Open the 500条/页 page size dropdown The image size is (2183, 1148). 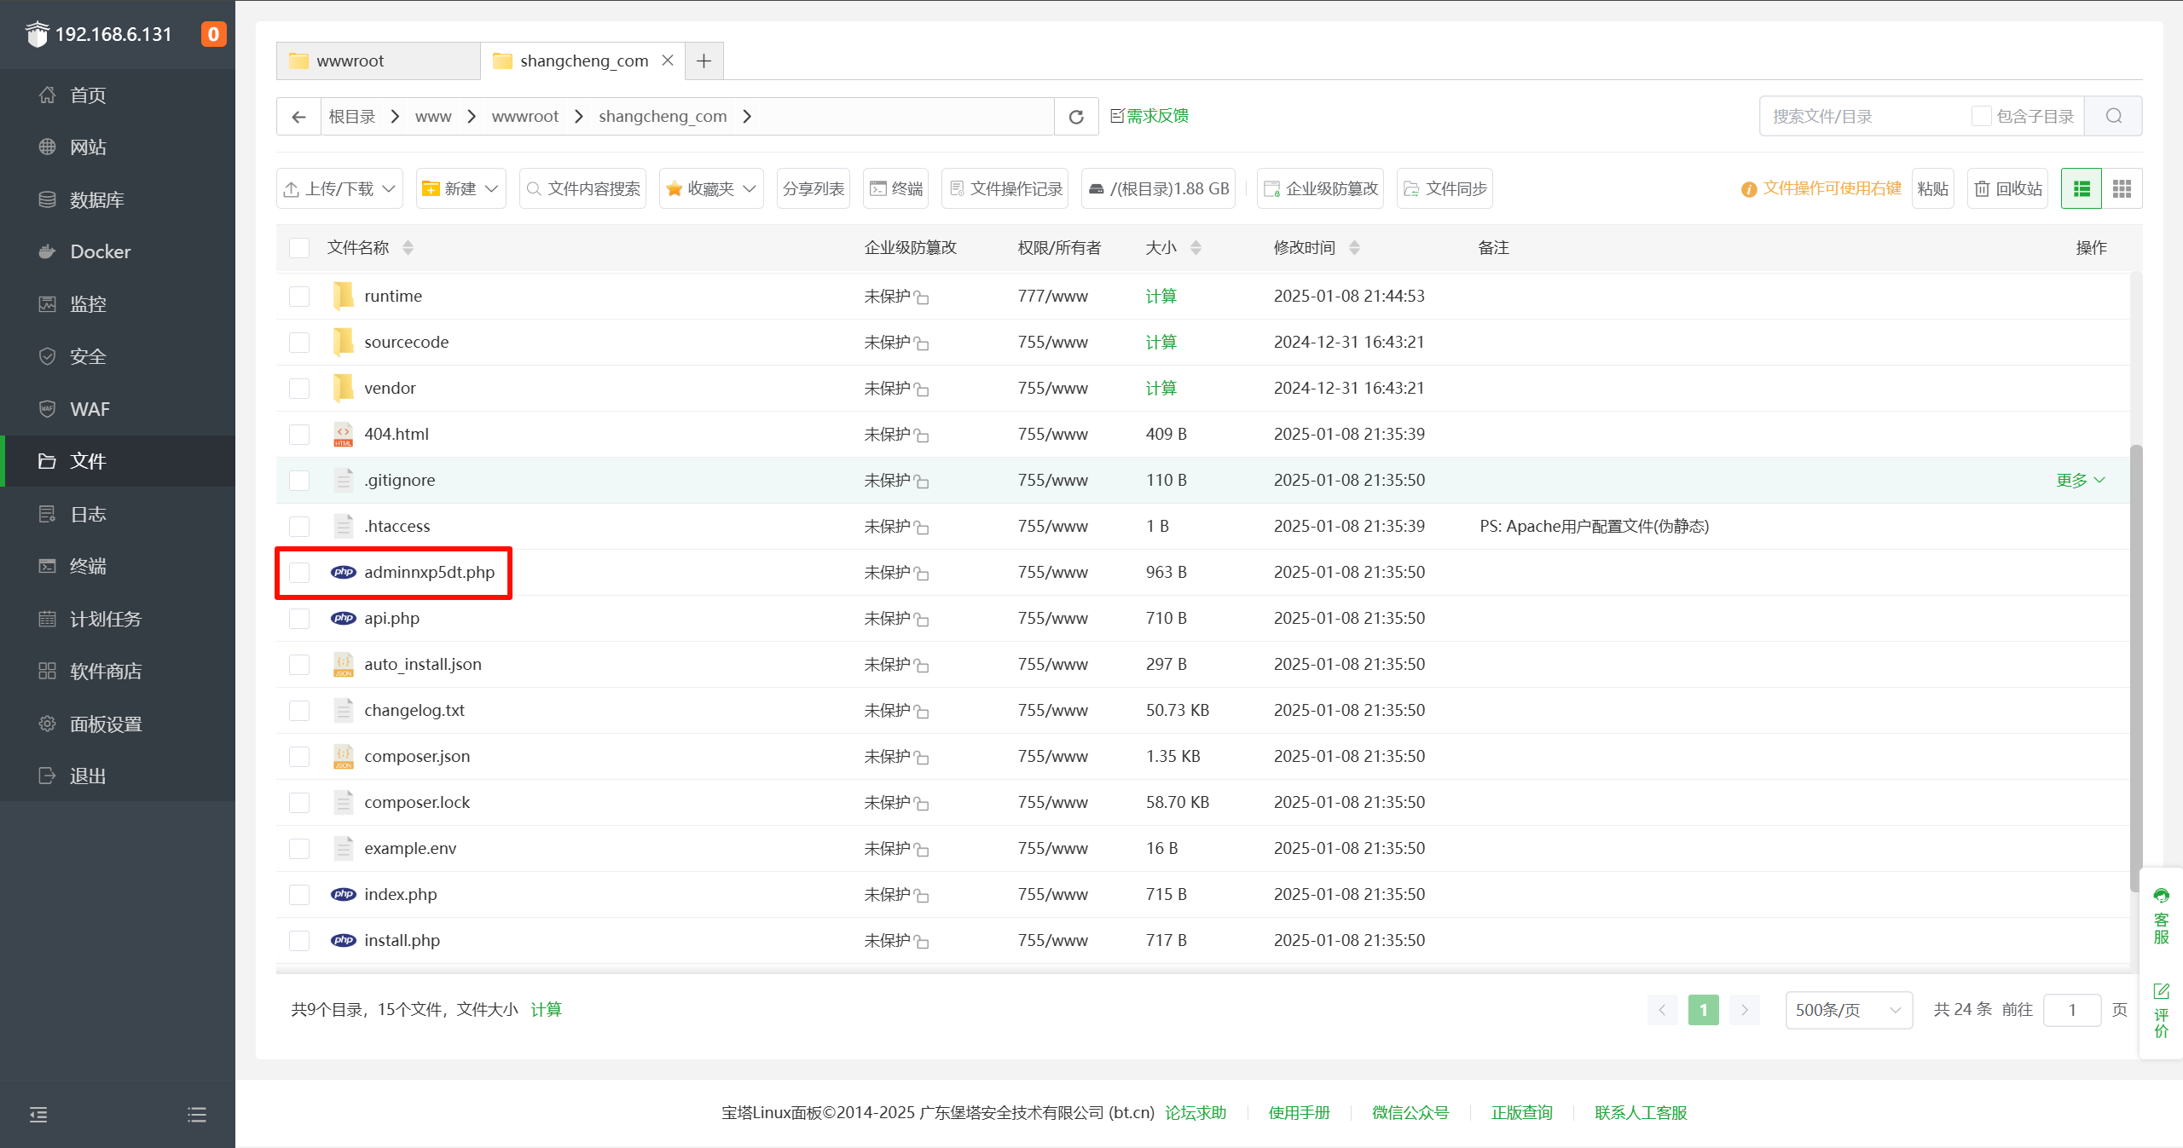coord(1849,1010)
